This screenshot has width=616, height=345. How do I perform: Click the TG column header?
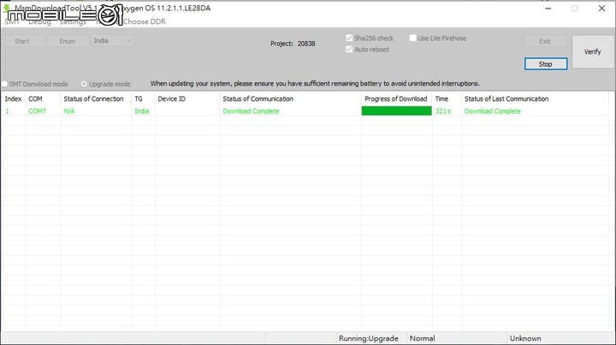143,99
